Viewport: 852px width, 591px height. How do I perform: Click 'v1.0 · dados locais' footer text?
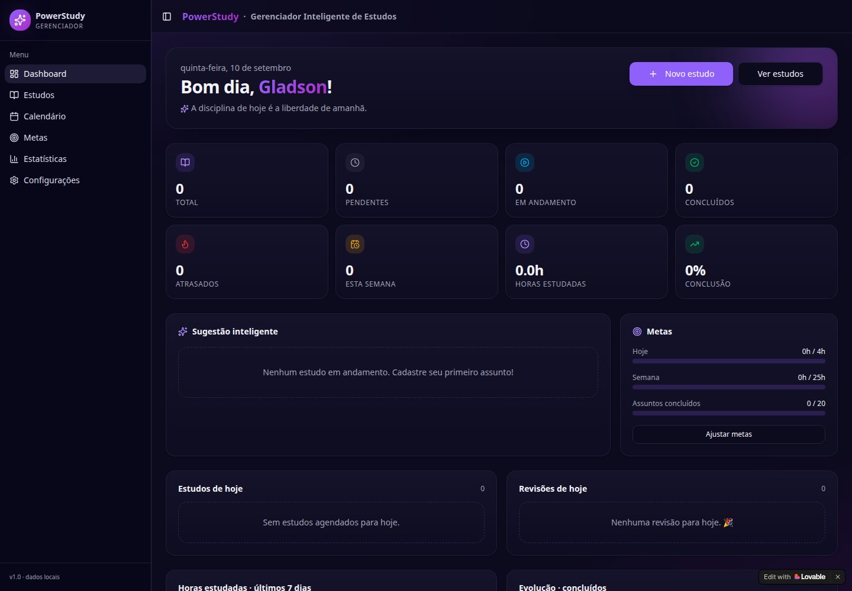pyautogui.click(x=34, y=577)
